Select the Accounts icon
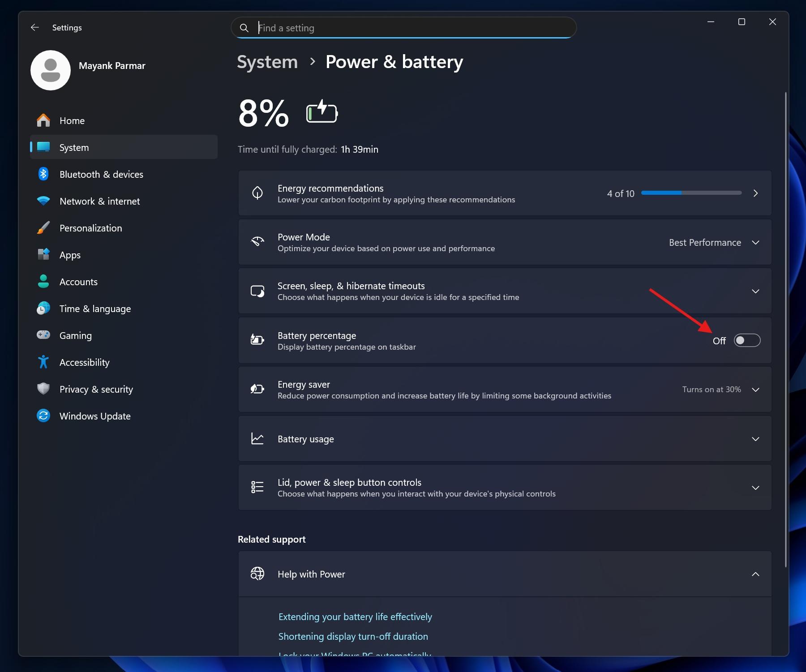The height and width of the screenshot is (672, 806). 43,282
